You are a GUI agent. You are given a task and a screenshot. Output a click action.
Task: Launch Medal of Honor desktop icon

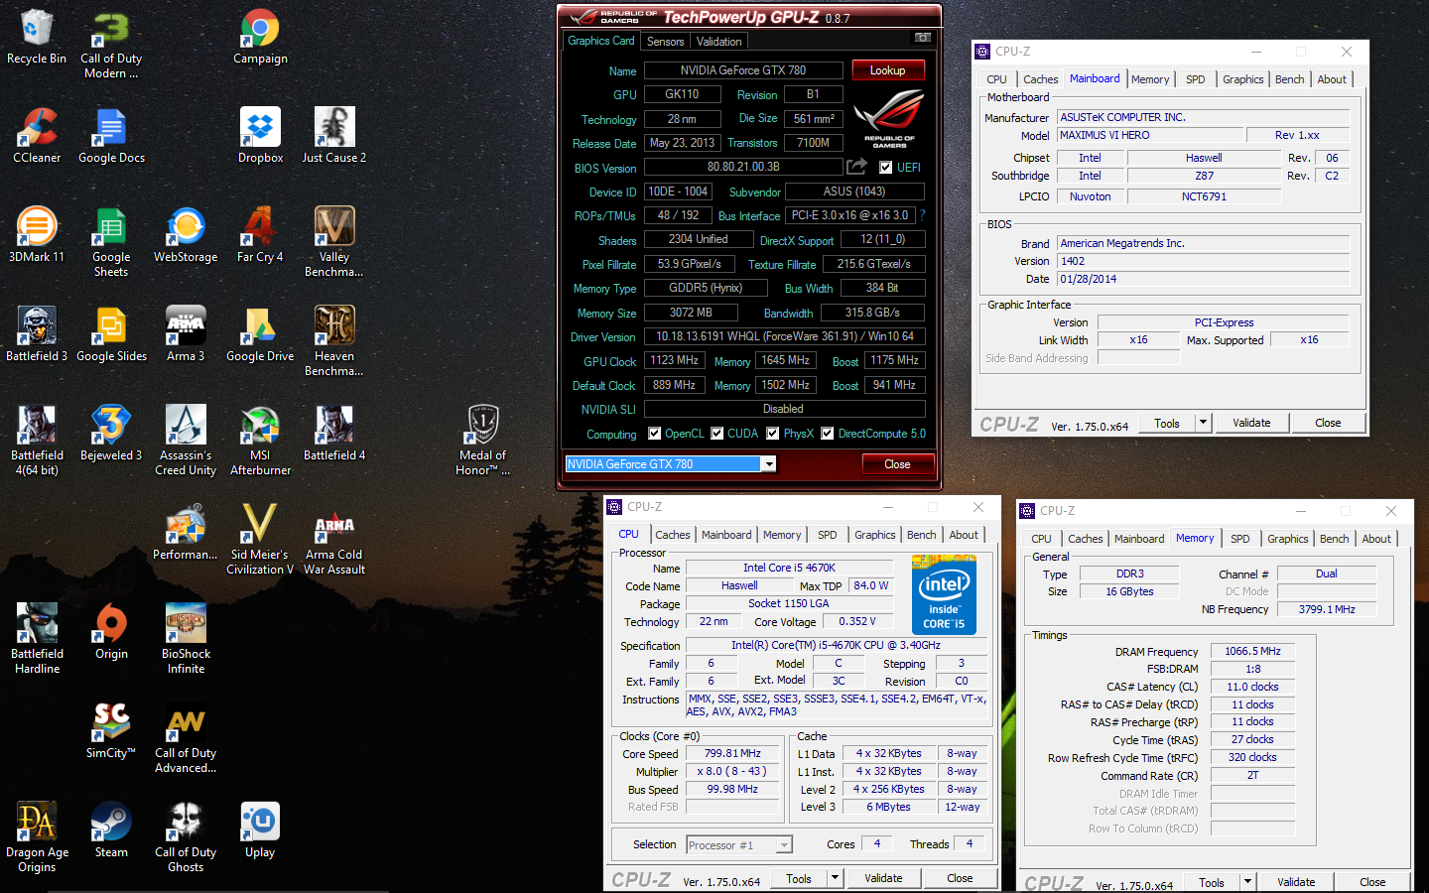pyautogui.click(x=483, y=442)
